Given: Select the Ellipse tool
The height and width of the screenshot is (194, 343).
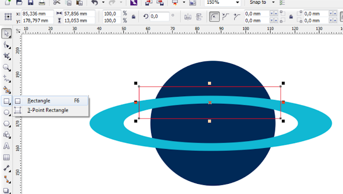Looking at the screenshot, I should (6, 112).
